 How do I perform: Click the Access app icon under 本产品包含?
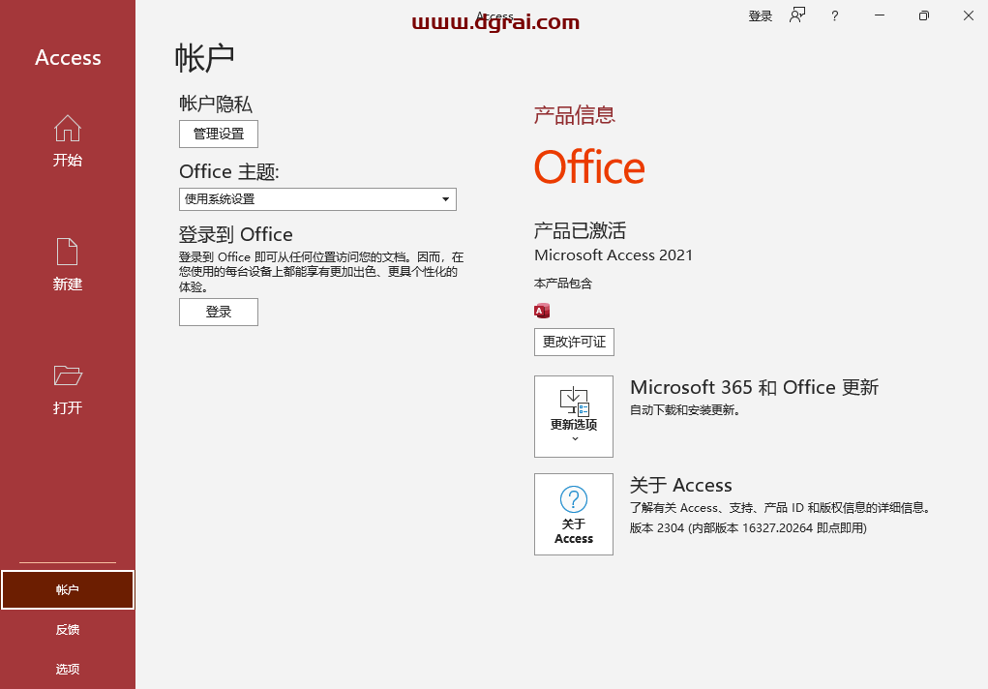coord(542,311)
